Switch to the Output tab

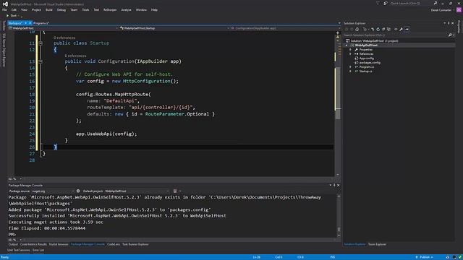coord(13,244)
